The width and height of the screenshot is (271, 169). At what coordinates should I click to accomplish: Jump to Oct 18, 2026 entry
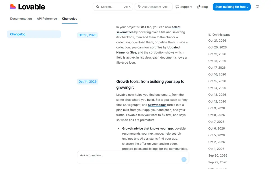click(217, 61)
